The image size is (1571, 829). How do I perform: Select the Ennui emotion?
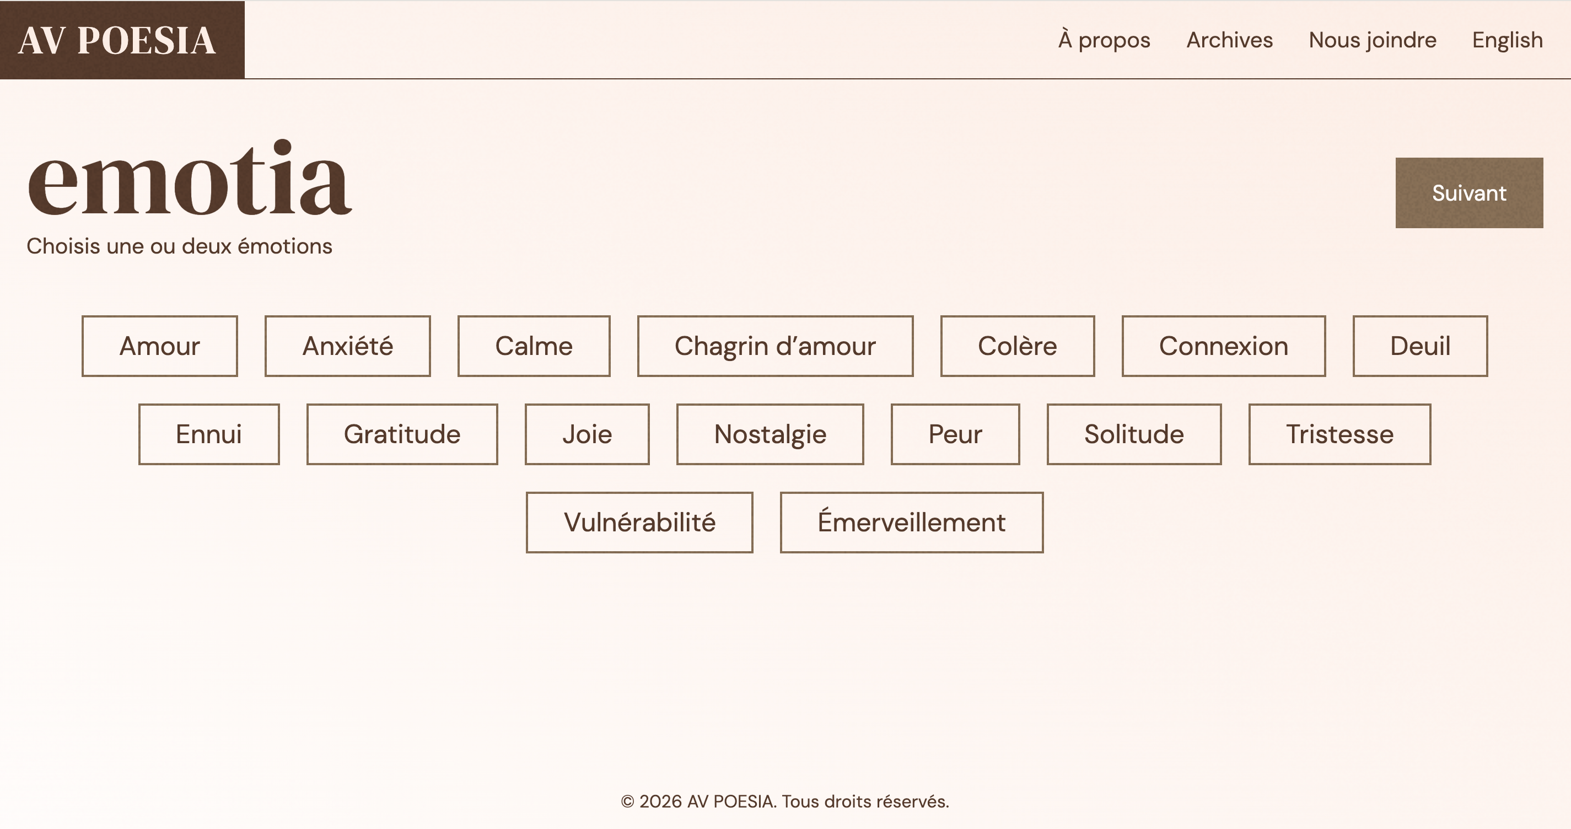pos(208,434)
